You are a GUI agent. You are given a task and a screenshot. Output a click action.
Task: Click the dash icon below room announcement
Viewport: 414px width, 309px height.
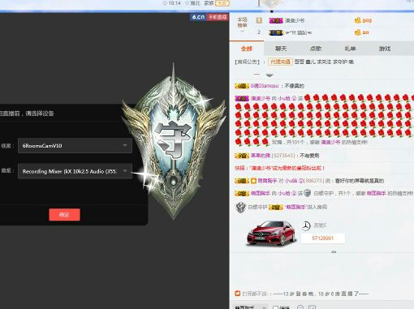257,74
